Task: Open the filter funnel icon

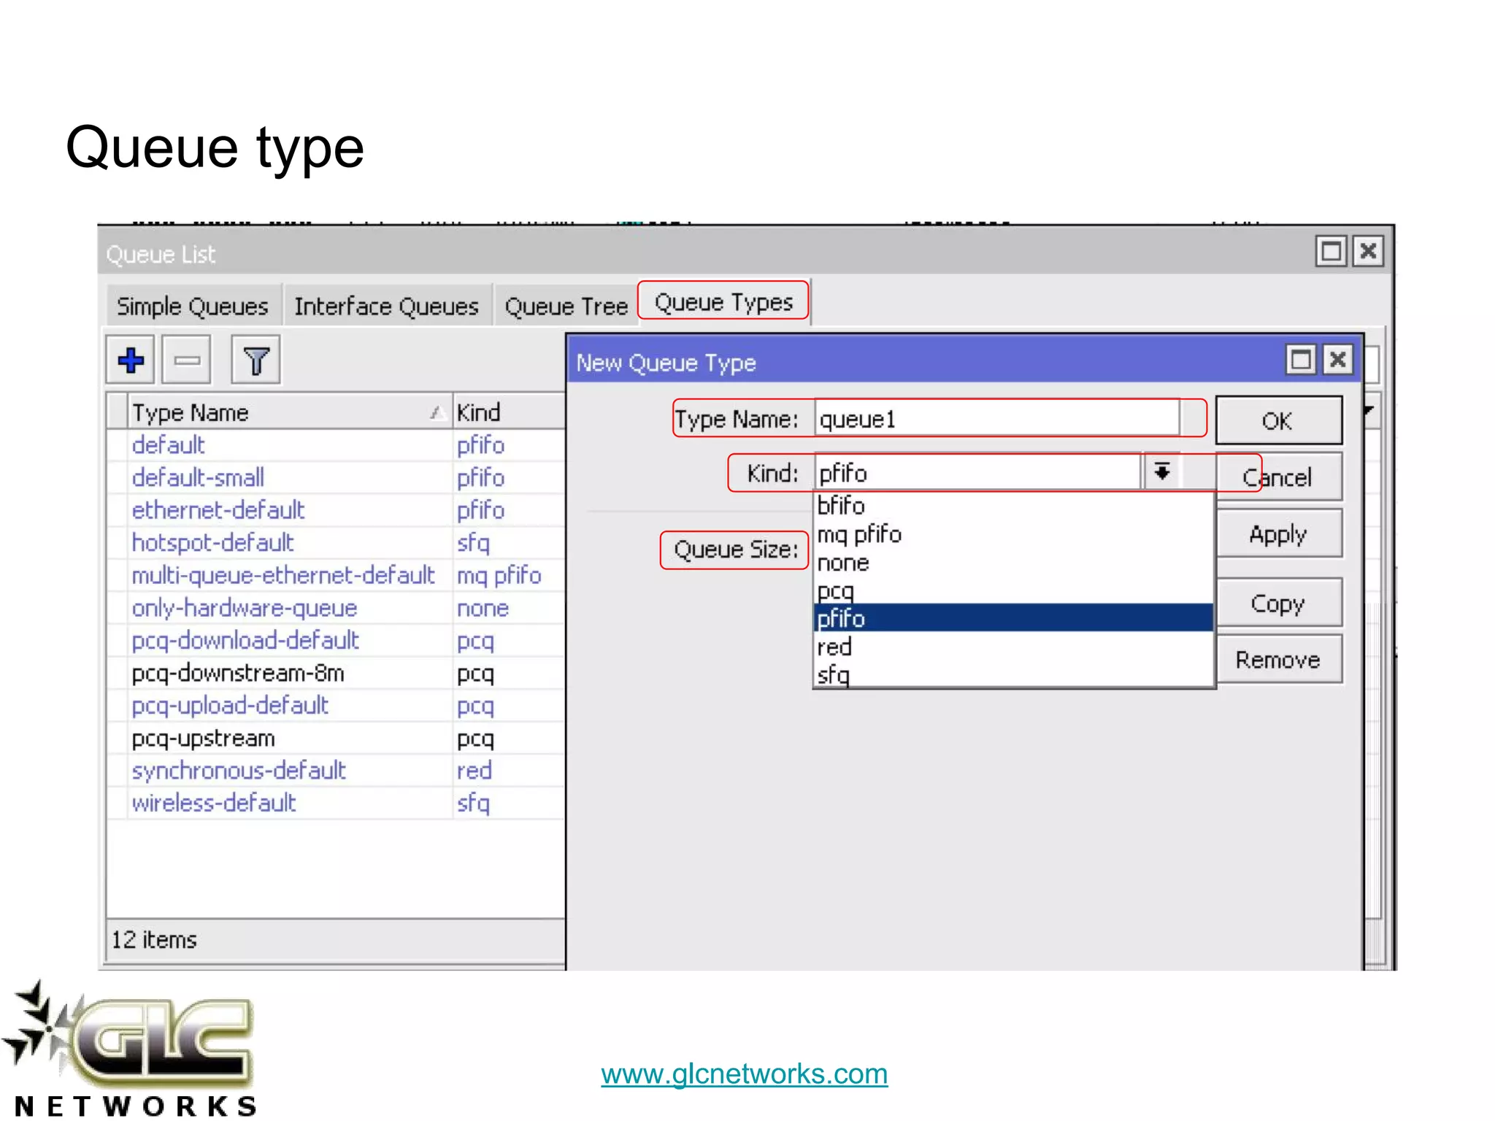Action: coord(255,360)
